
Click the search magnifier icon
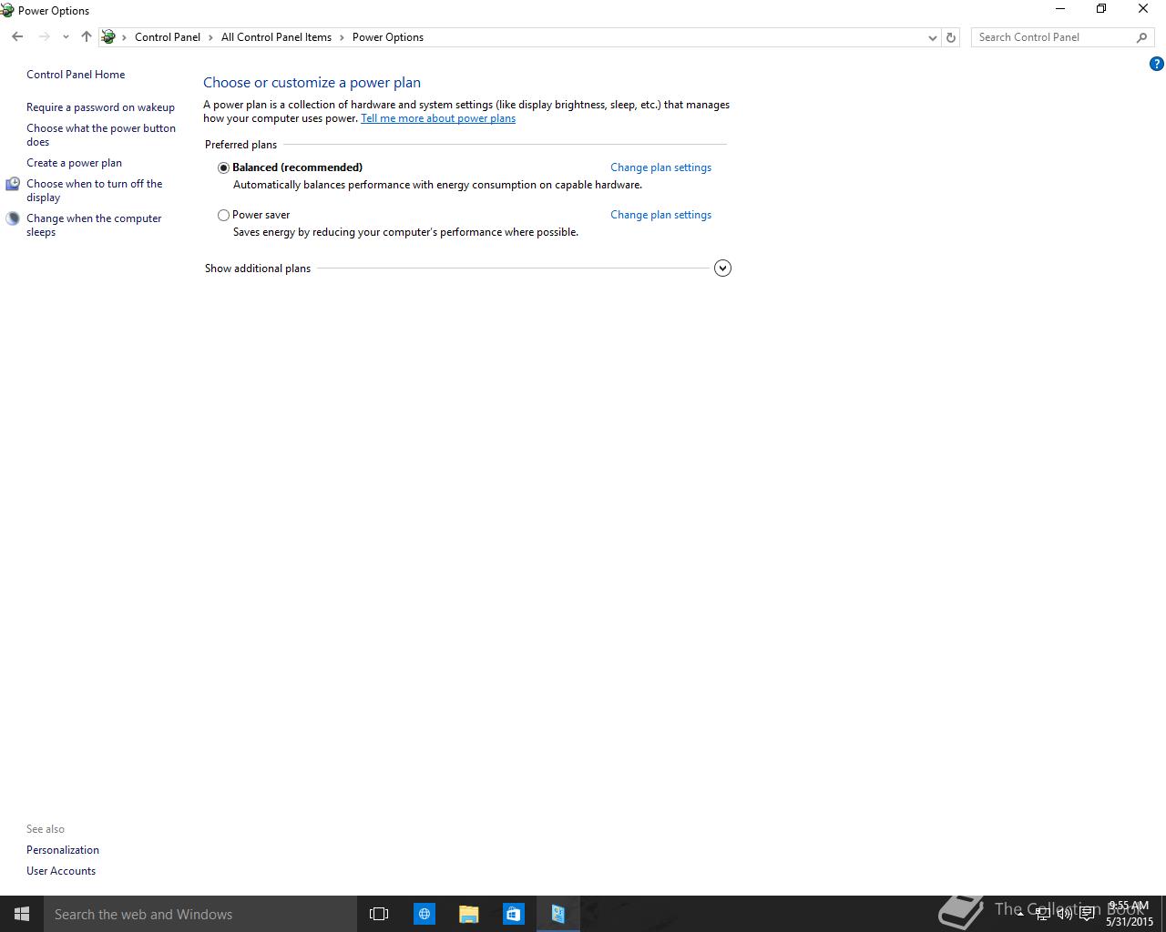1142,37
